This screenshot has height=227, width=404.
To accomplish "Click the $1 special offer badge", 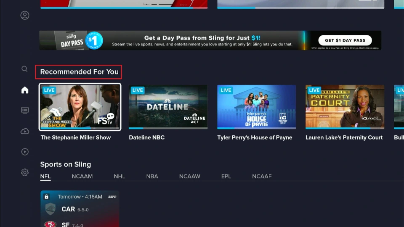I will click(94, 40).
